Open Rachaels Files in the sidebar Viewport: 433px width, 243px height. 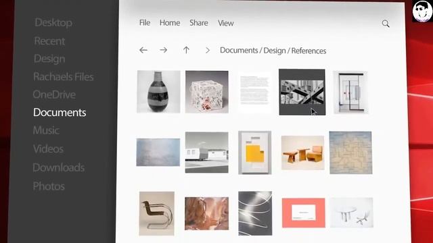coord(63,77)
